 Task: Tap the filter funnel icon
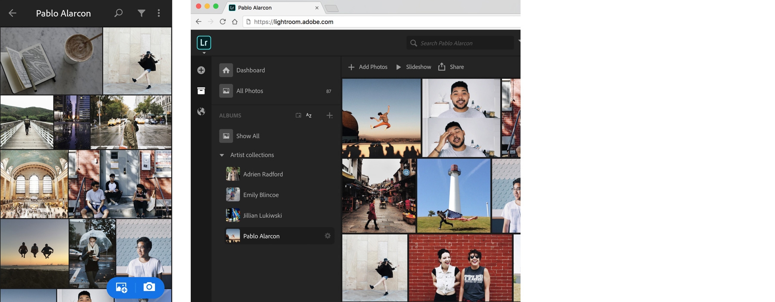click(141, 13)
